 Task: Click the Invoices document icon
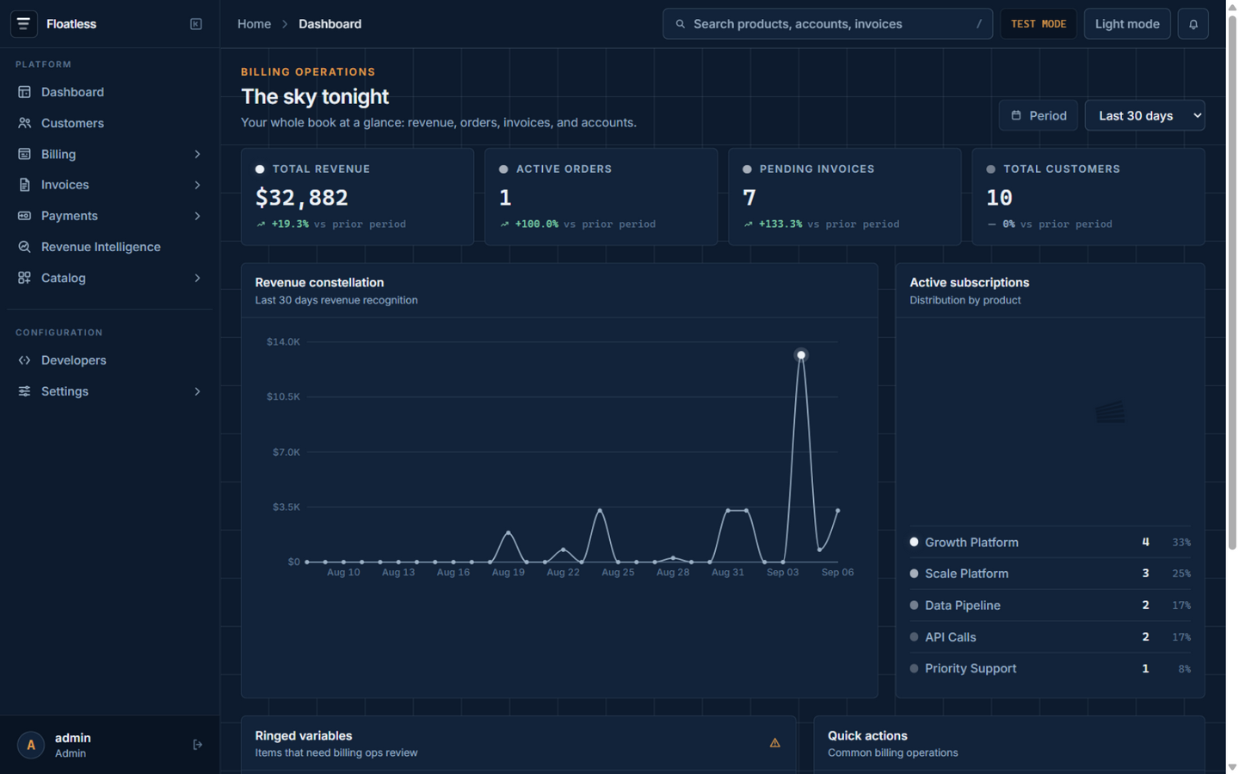click(x=24, y=185)
